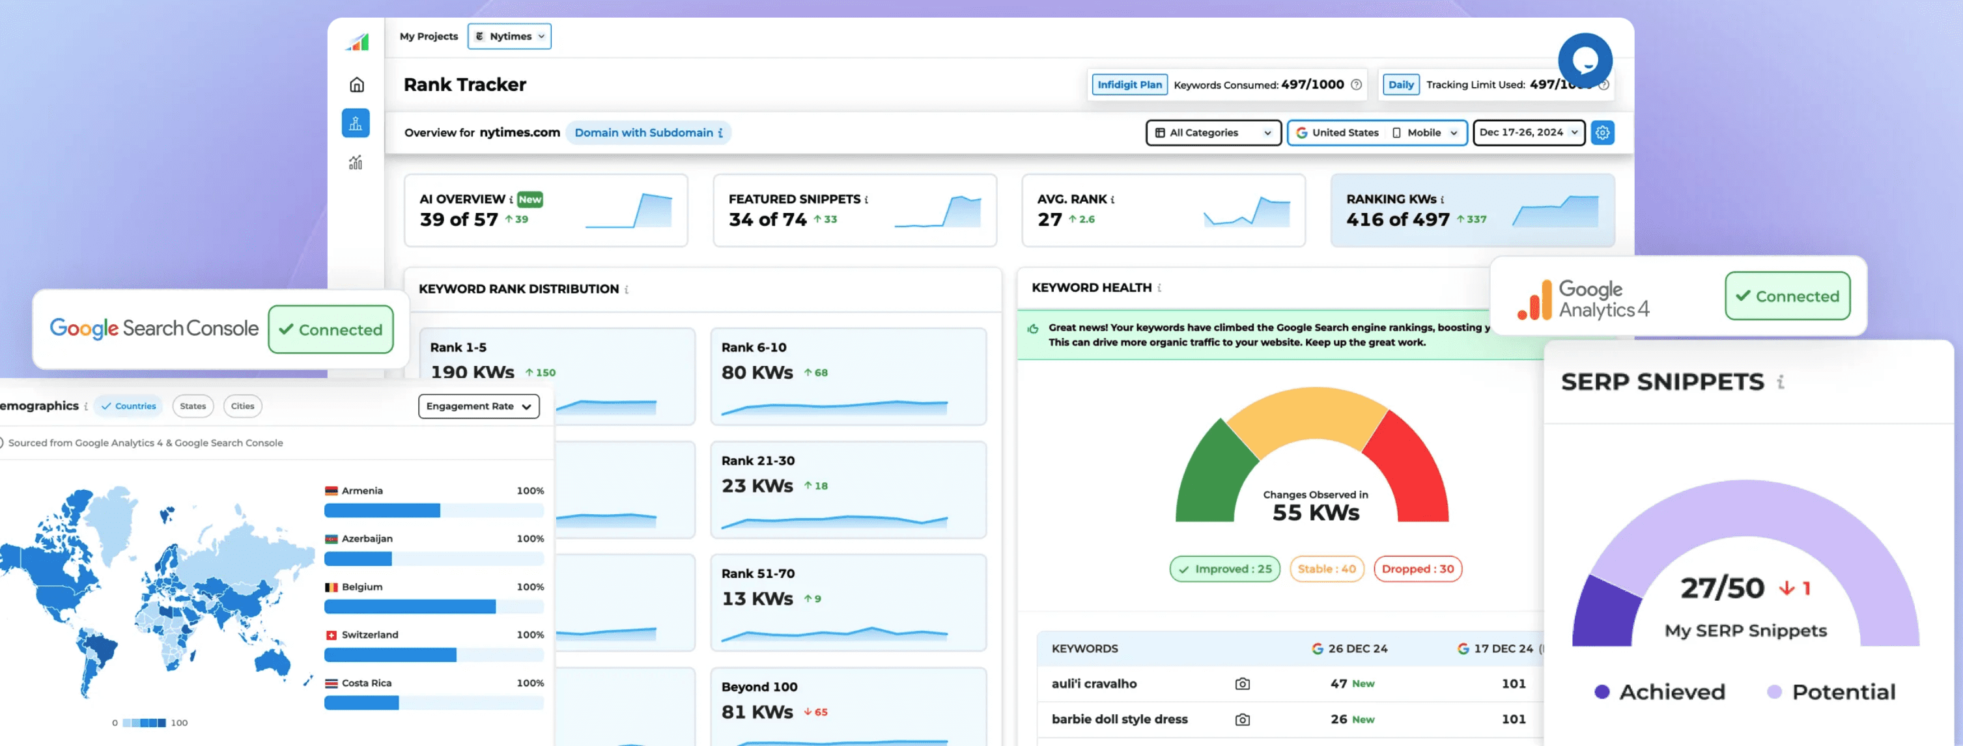Click camera icon for barbie doll style dress
This screenshot has height=746, width=1963.
(x=1242, y=720)
